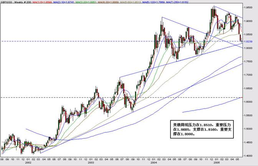The width and height of the screenshot is (258, 166).
Task: Click the 1.6500 price axis label
Action: coord(248,88)
